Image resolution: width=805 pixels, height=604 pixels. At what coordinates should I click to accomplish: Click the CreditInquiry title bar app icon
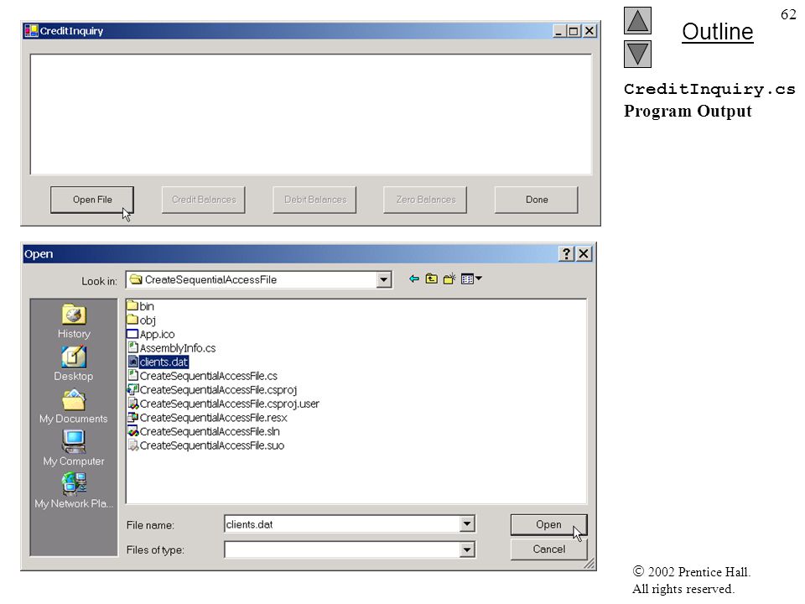click(31, 31)
